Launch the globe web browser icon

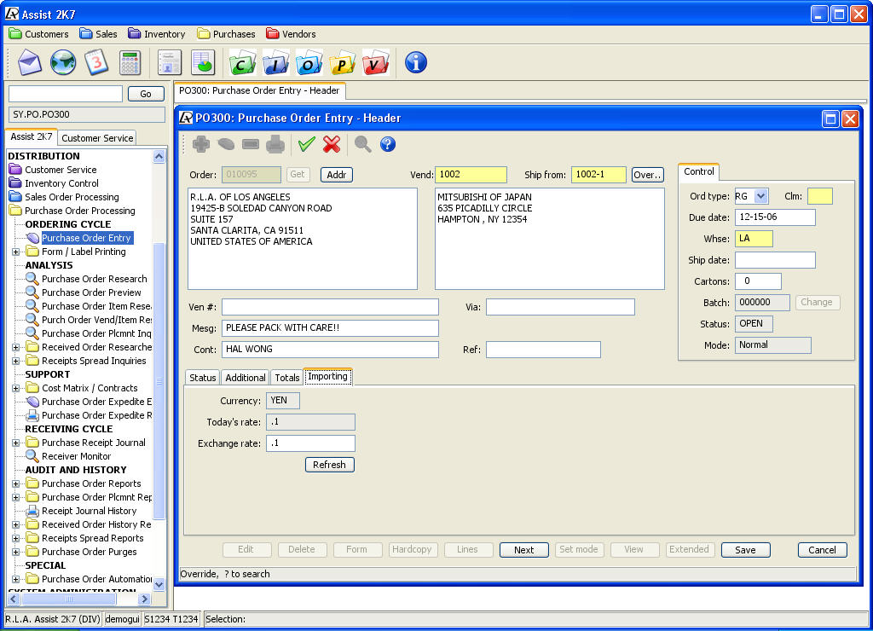tap(63, 62)
